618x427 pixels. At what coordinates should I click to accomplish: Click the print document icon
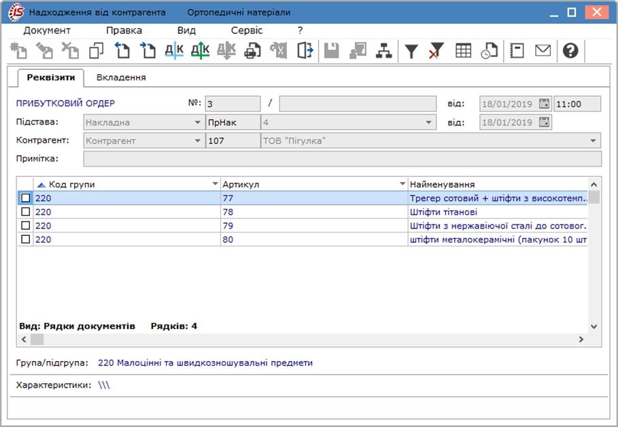tap(252, 50)
